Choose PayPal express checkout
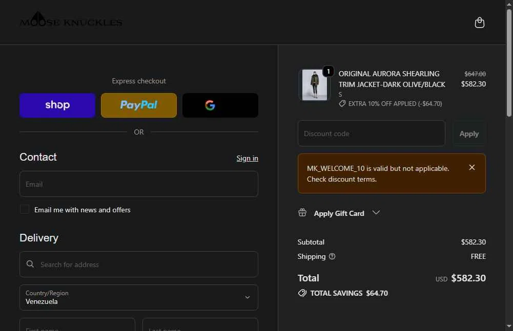The width and height of the screenshot is (513, 331). click(x=139, y=105)
